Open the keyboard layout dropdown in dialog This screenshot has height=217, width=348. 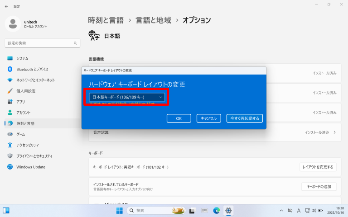coord(127,97)
